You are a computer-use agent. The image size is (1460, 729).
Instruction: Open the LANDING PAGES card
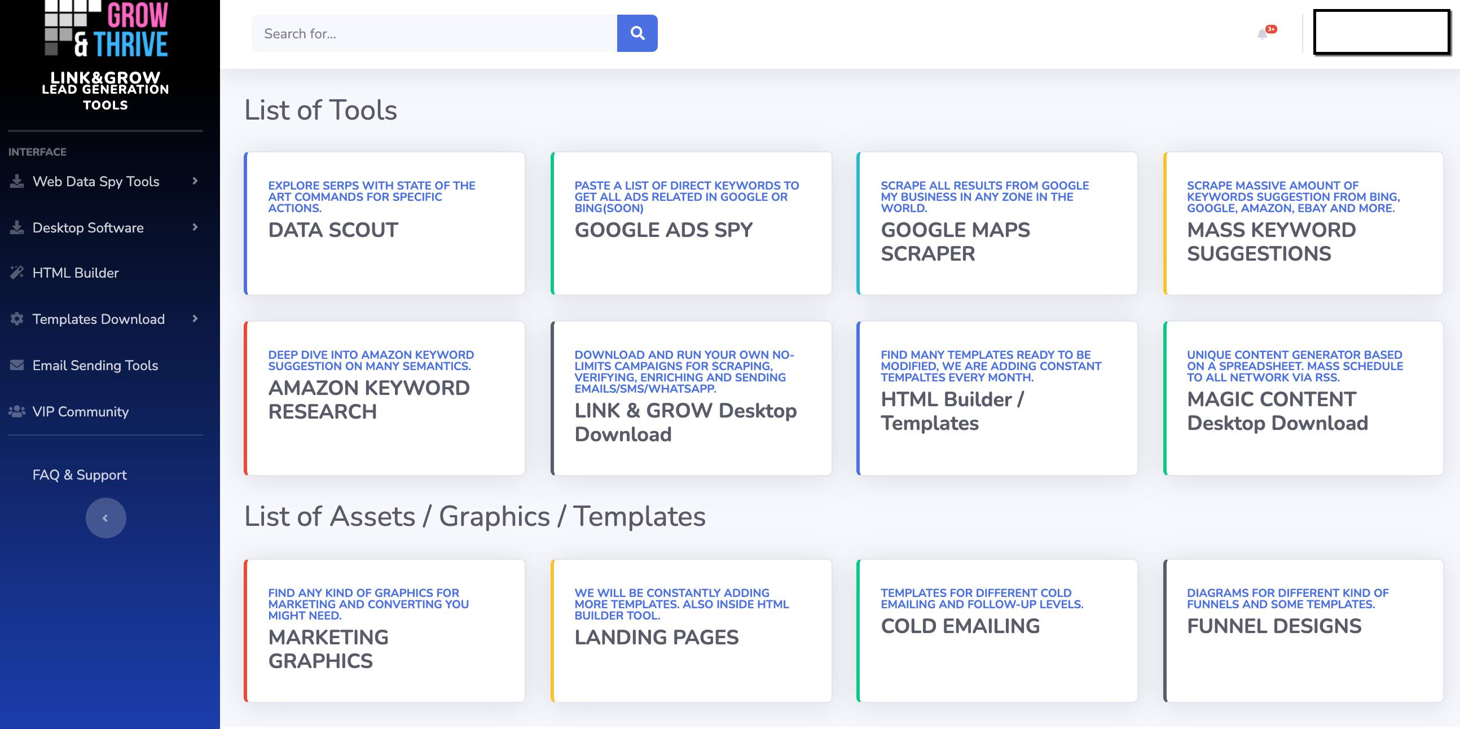point(692,631)
